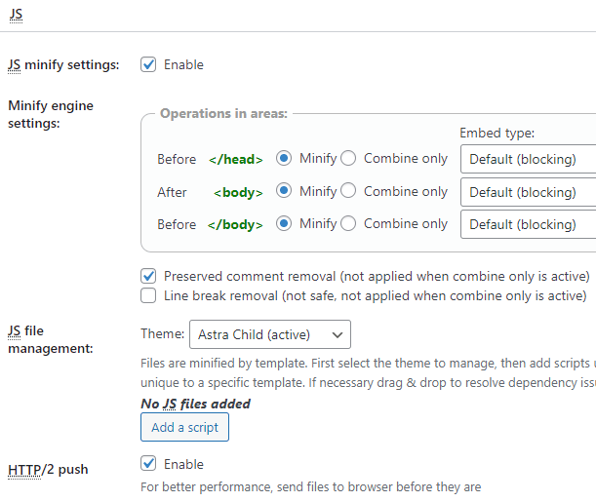Open the Theme dropdown Astra Child
Viewport: 596px width, 502px height.
pos(269,334)
